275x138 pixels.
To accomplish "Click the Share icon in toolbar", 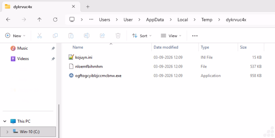I will pyautogui.click(x=102, y=36).
